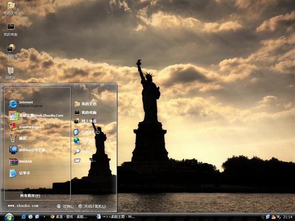Click the Windows Start orb
Image resolution: width=295 pixels, height=221 pixels.
(x=9, y=217)
